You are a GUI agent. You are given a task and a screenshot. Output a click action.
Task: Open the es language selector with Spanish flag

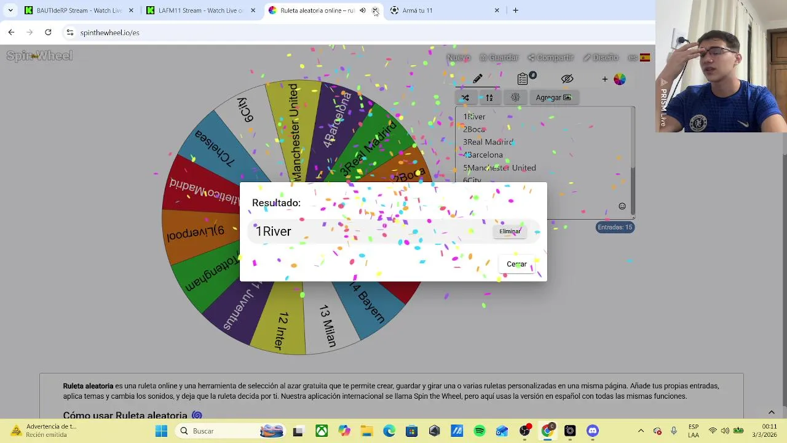pyautogui.click(x=639, y=57)
